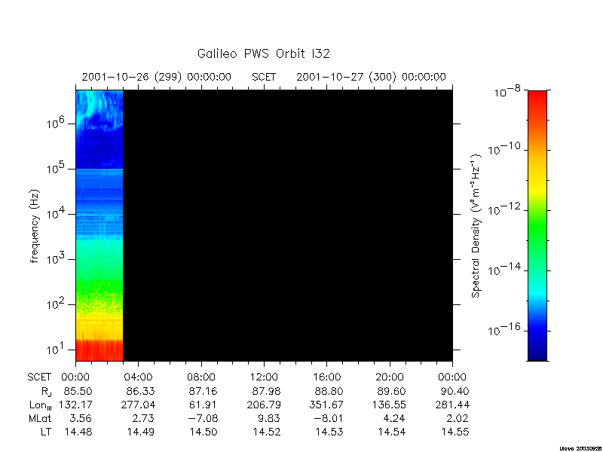Click the LT value '14.48'
Screen dimensions: 603x452
pos(78,432)
